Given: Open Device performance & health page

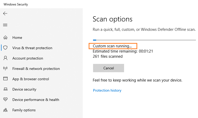Looking at the screenshot, I should (x=36, y=100).
